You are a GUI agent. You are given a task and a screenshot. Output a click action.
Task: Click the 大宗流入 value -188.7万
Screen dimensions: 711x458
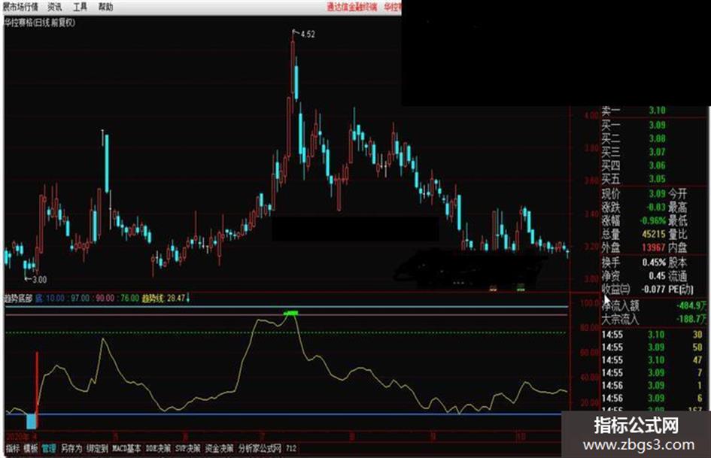tap(691, 319)
